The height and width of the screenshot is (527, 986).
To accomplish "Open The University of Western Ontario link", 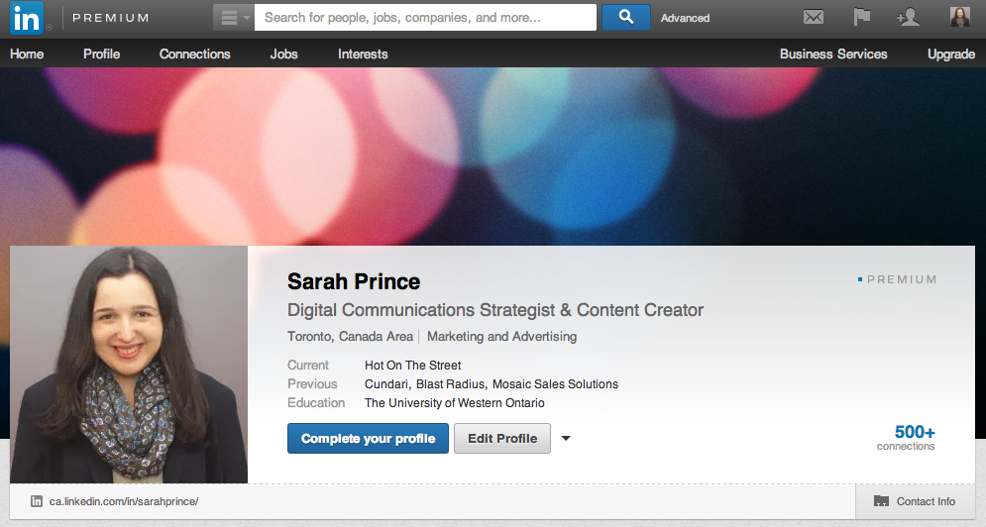I will pos(455,403).
